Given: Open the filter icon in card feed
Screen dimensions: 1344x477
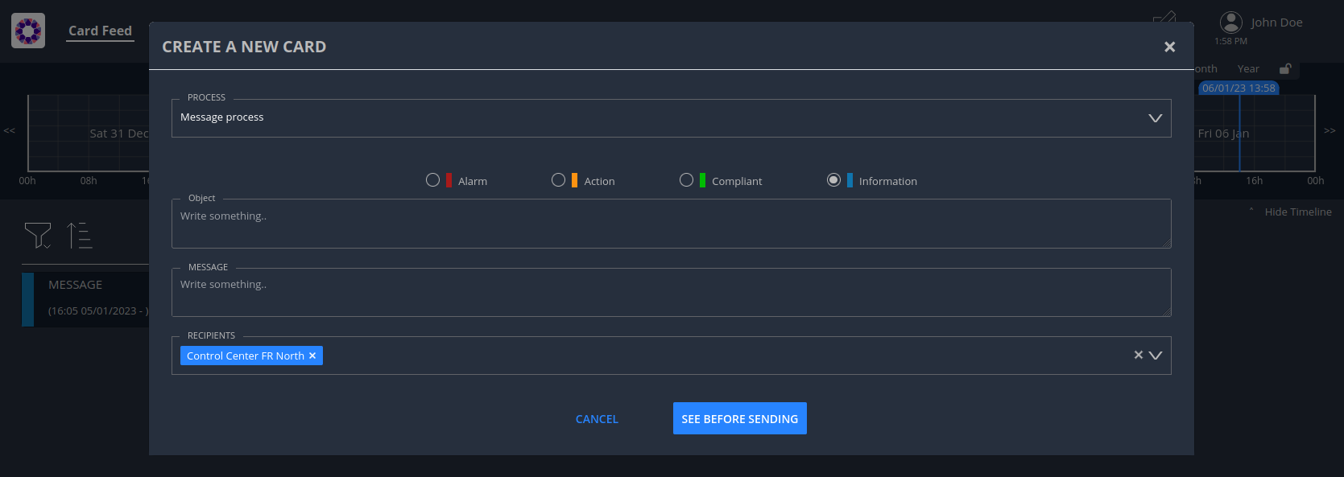Looking at the screenshot, I should point(37,235).
